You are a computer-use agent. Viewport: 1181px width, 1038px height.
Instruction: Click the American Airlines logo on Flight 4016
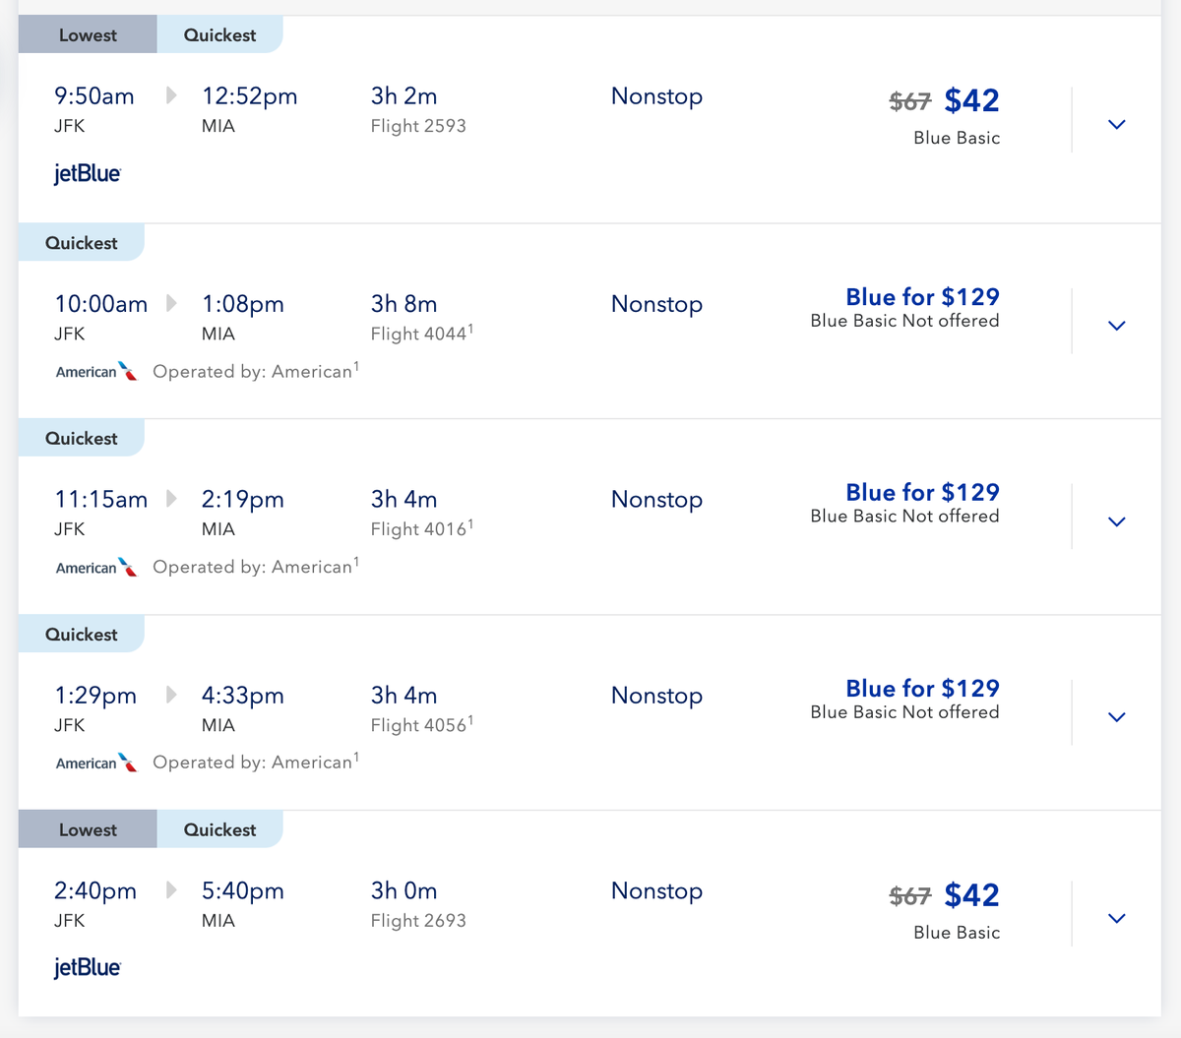click(x=95, y=568)
